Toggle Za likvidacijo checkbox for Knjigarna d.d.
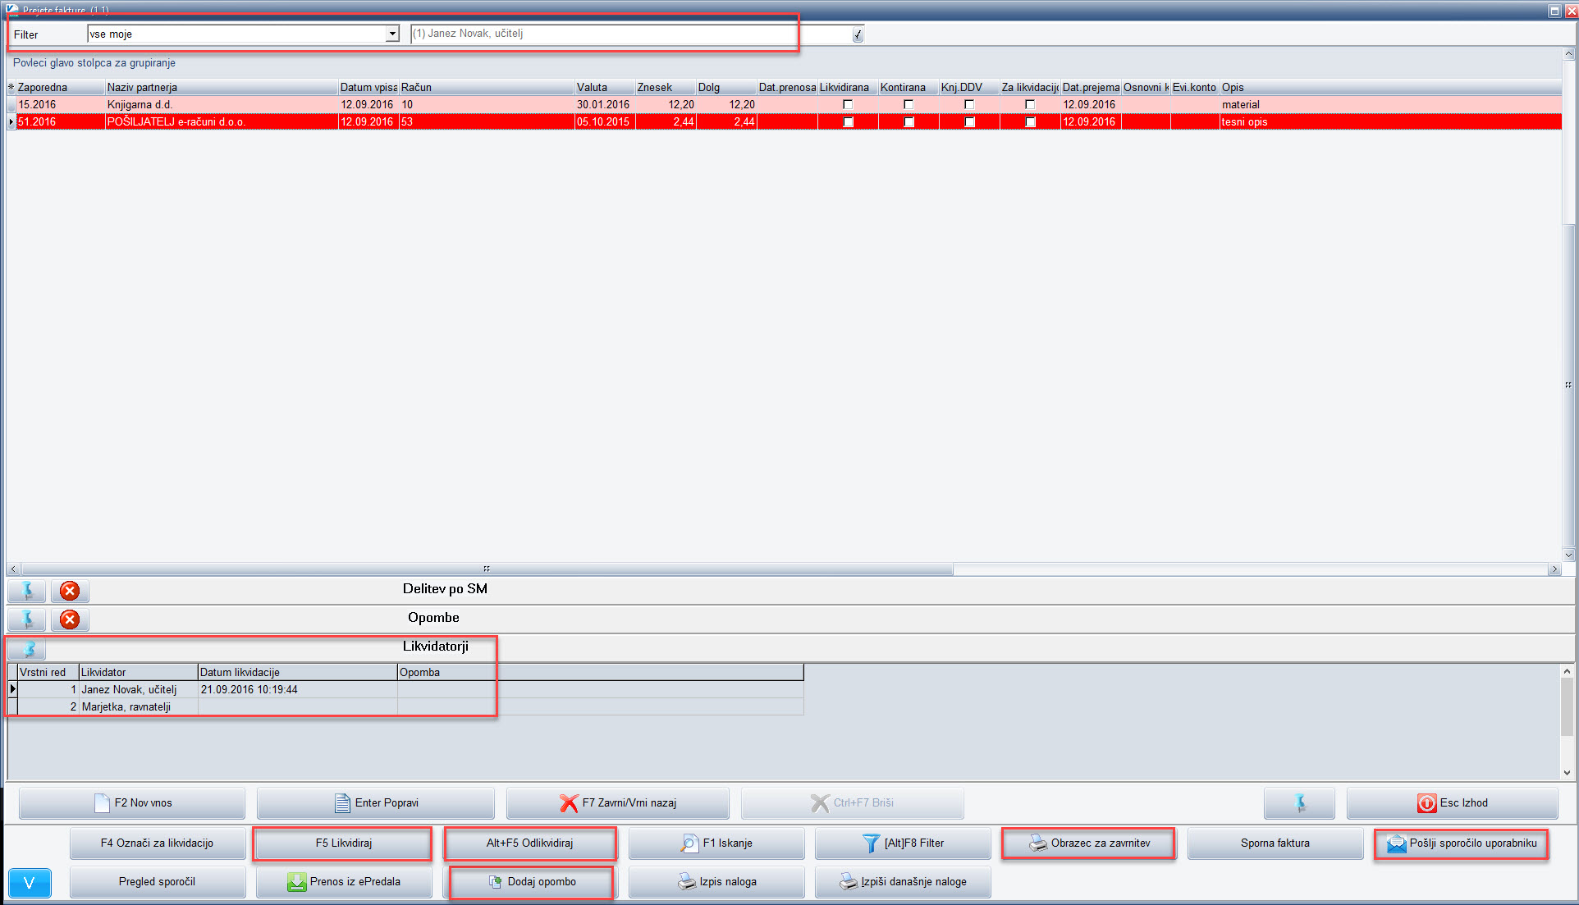1579x905 pixels. pos(1030,105)
